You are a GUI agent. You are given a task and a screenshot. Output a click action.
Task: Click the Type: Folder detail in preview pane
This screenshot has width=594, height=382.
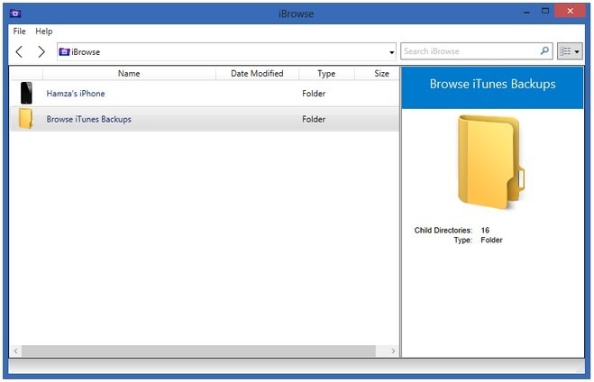[478, 240]
